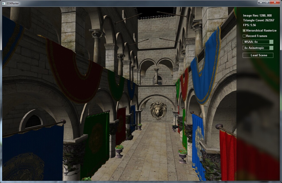Maximize the EDXRaster window
The image size is (282, 183).
tap(267, 2)
